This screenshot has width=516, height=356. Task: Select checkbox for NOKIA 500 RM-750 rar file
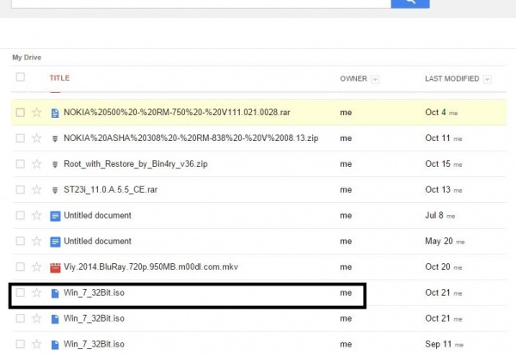tap(21, 113)
